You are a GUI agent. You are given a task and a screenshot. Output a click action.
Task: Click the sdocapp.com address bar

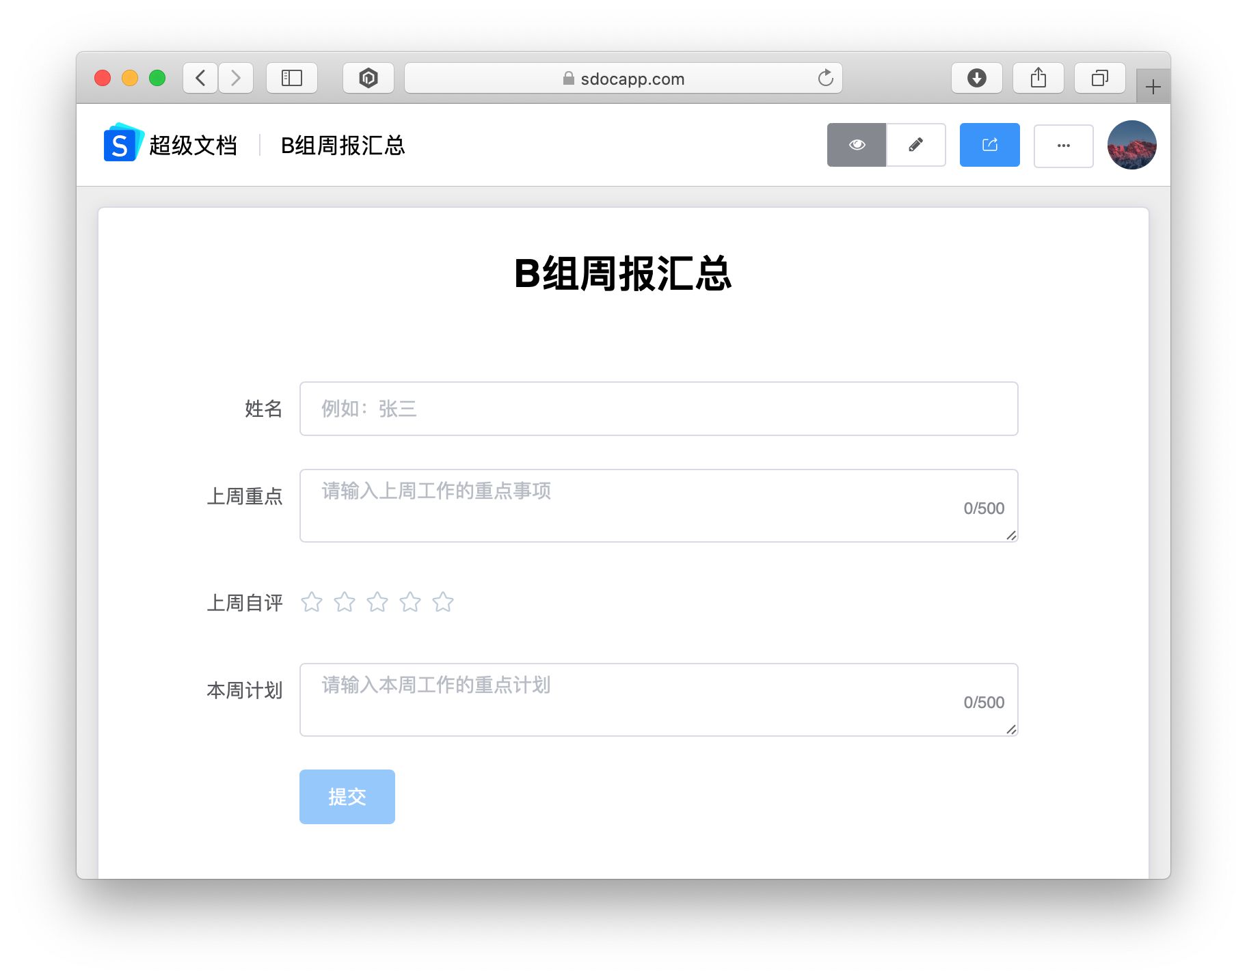pyautogui.click(x=623, y=78)
